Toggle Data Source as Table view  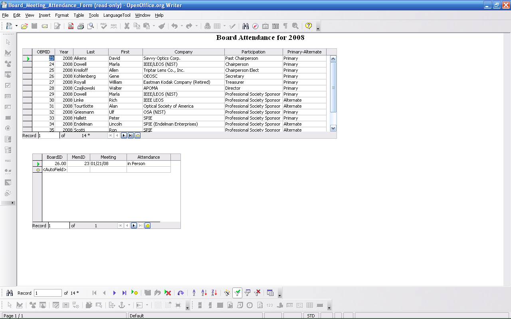pyautogui.click(x=270, y=293)
